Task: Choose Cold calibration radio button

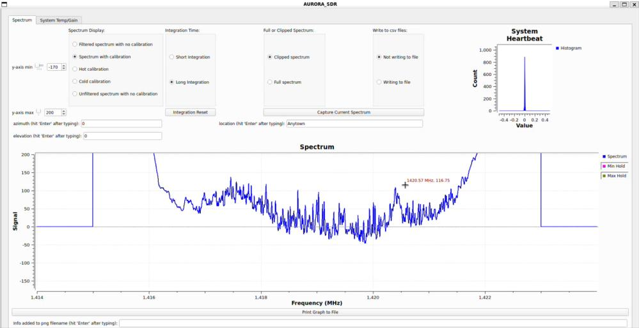Action: [91, 81]
